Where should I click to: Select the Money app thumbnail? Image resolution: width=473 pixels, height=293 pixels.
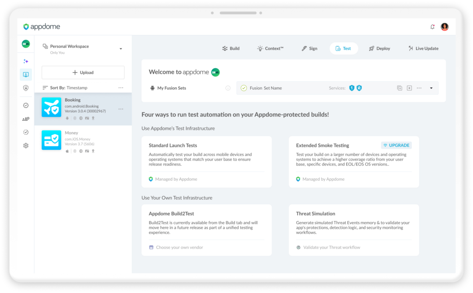click(x=51, y=140)
